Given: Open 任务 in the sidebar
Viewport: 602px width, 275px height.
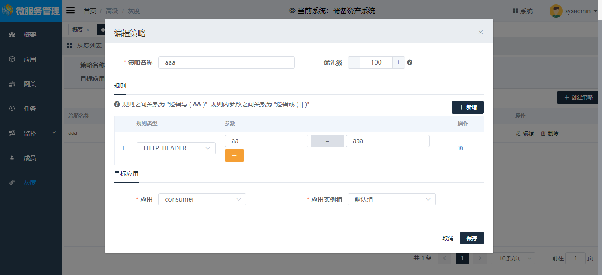Looking at the screenshot, I should coord(30,109).
